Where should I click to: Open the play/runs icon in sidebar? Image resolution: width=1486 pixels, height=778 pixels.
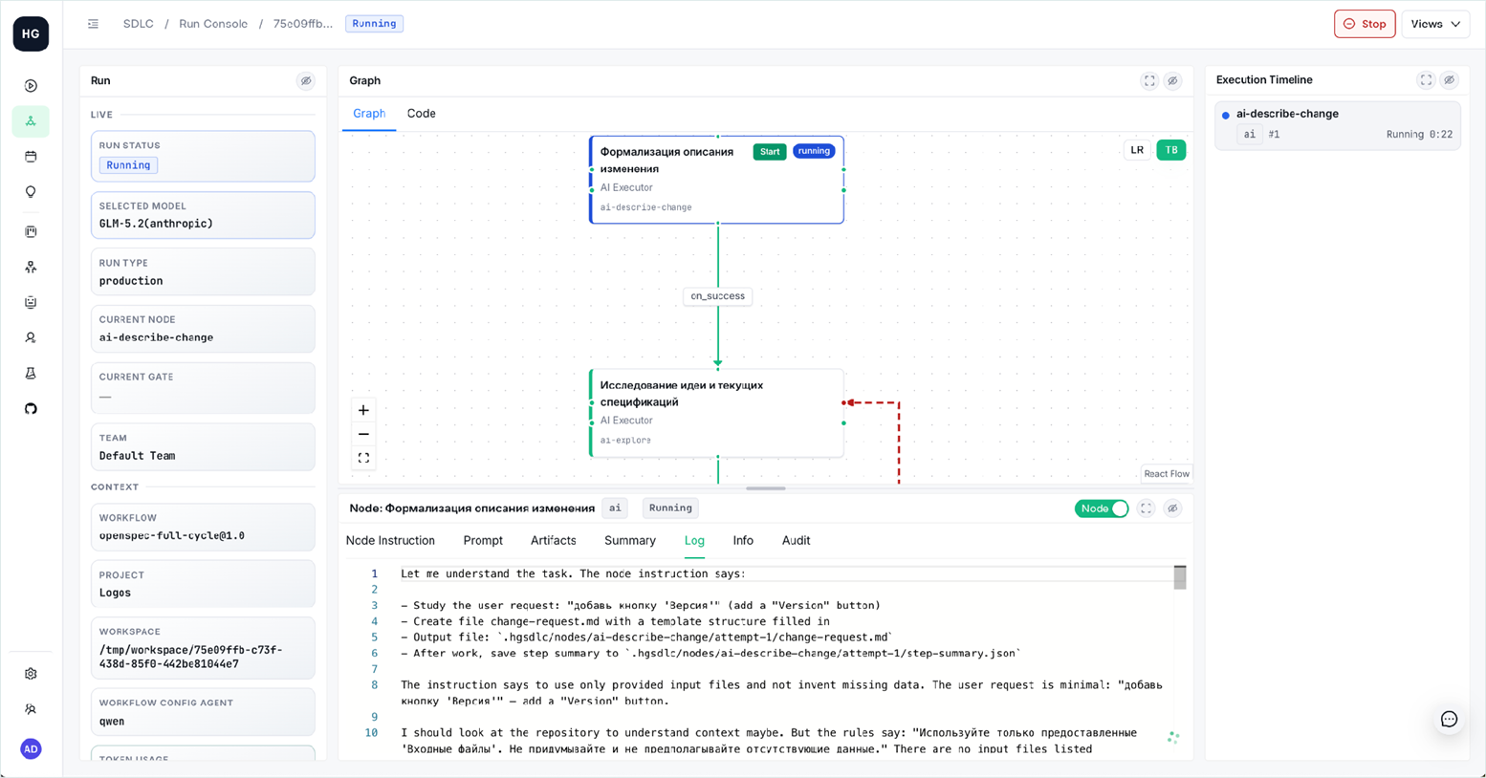(31, 86)
